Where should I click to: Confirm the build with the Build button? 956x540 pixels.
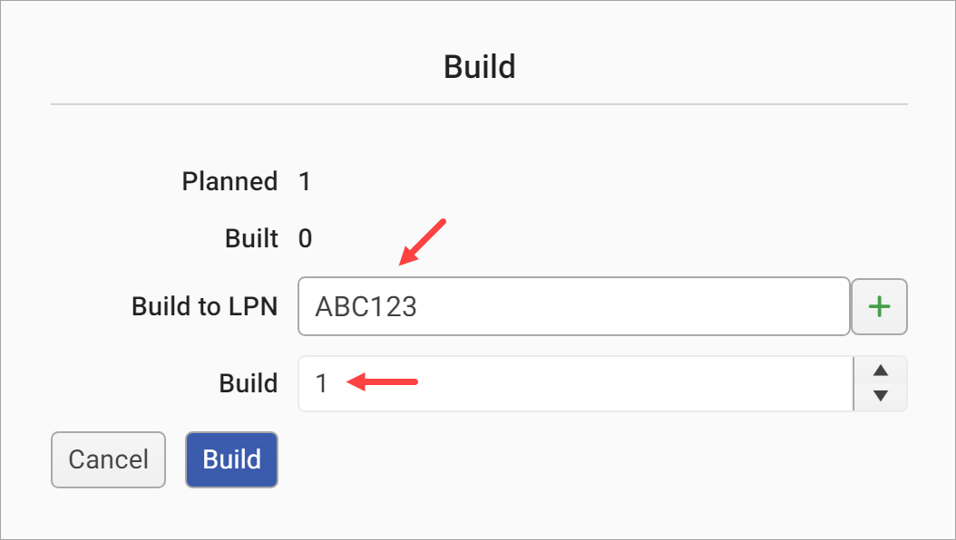(x=231, y=459)
